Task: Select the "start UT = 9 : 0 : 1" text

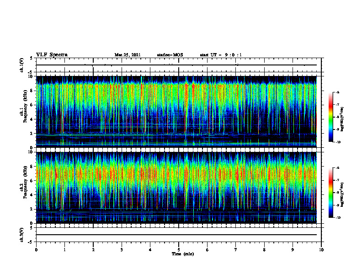Action: (x=221, y=55)
